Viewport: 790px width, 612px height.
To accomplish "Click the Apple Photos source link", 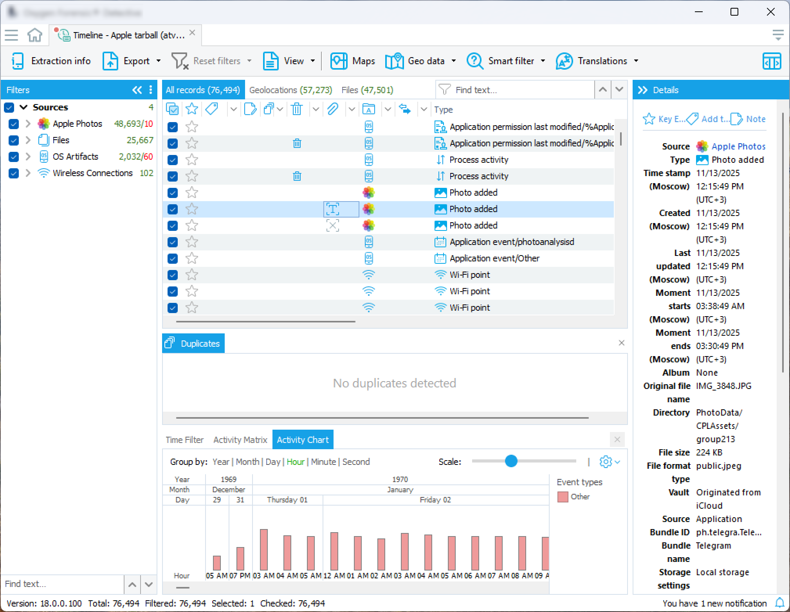I will tap(738, 146).
